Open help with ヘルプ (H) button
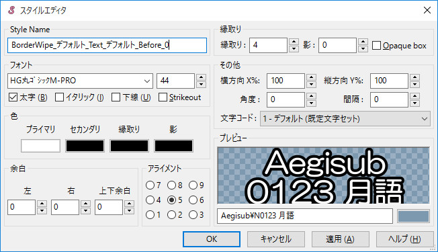 point(405,239)
